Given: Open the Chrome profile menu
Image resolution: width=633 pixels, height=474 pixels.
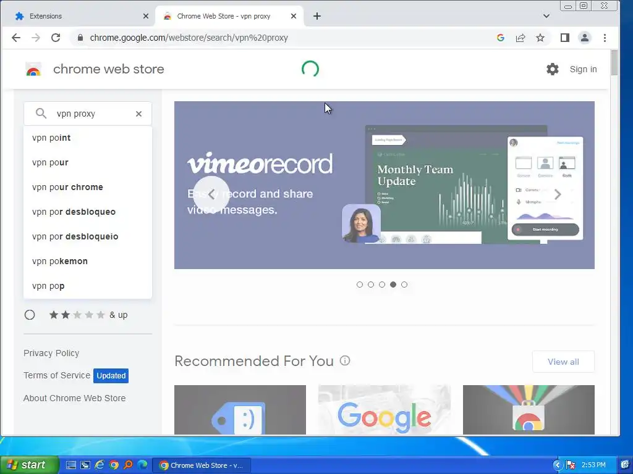Looking at the screenshot, I should click(585, 38).
